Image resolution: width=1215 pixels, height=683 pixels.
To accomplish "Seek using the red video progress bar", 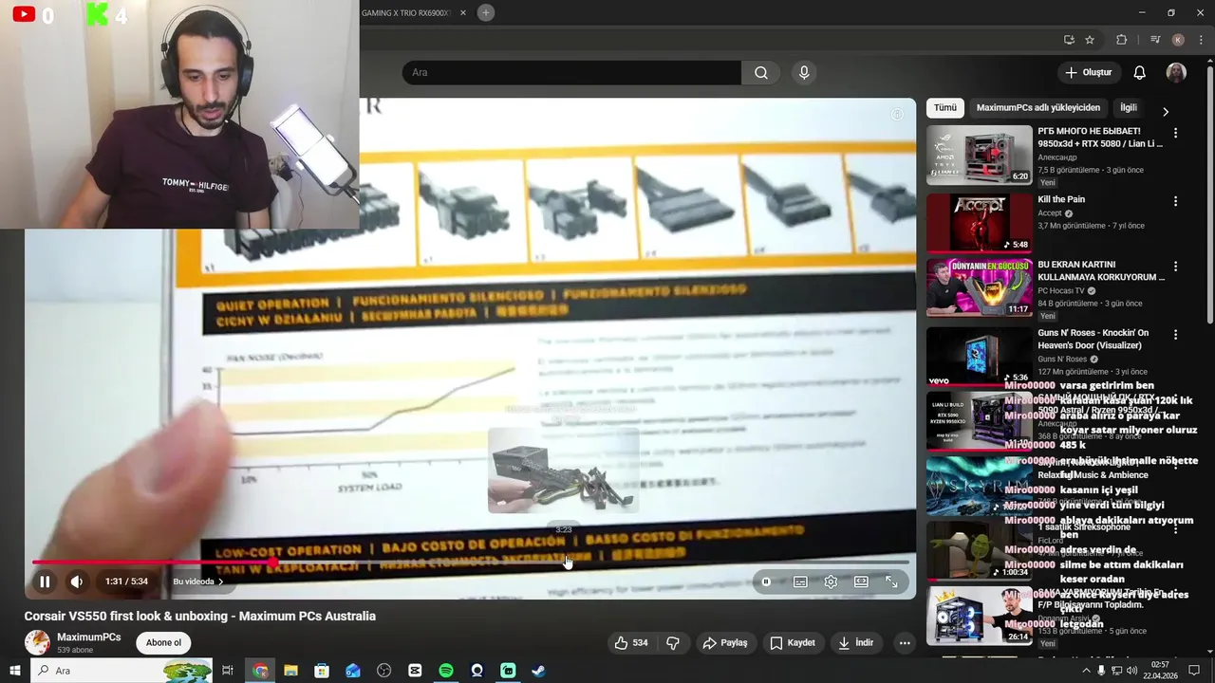I will point(470,563).
